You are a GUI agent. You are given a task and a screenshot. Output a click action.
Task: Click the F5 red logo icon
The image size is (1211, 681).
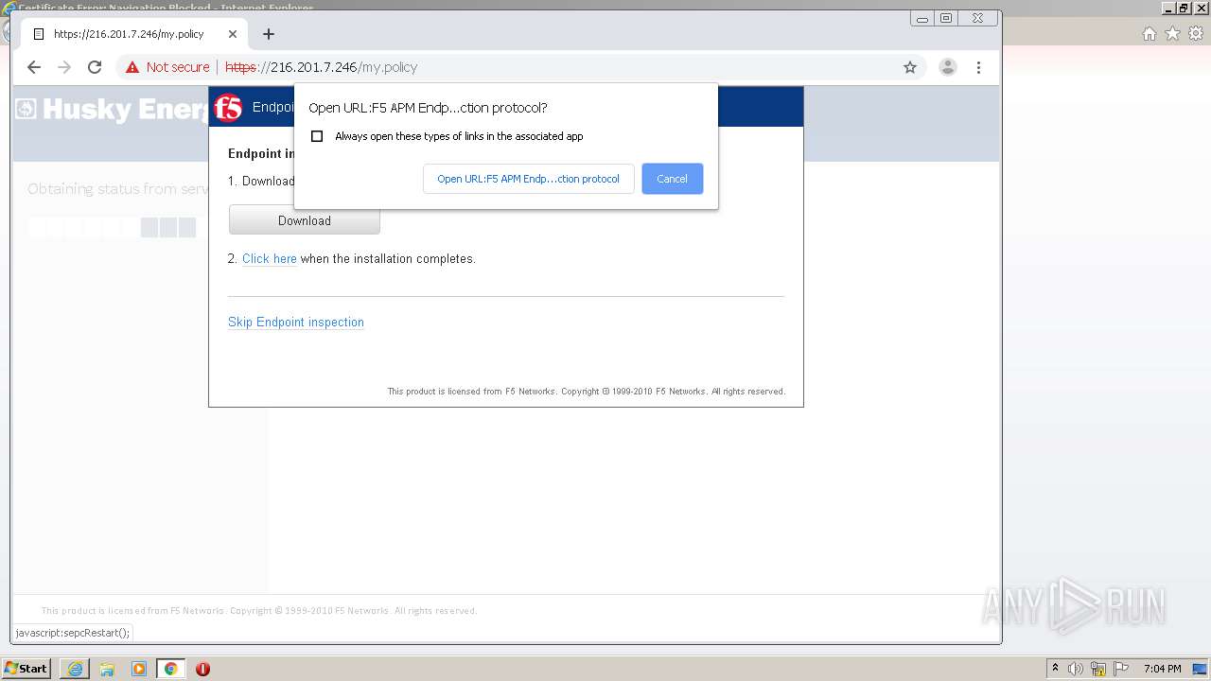coord(228,108)
